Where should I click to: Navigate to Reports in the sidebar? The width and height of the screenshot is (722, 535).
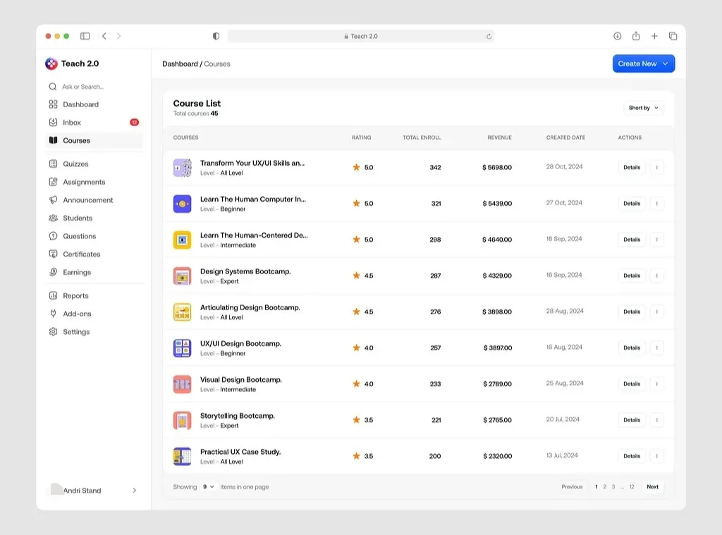pyautogui.click(x=94, y=295)
